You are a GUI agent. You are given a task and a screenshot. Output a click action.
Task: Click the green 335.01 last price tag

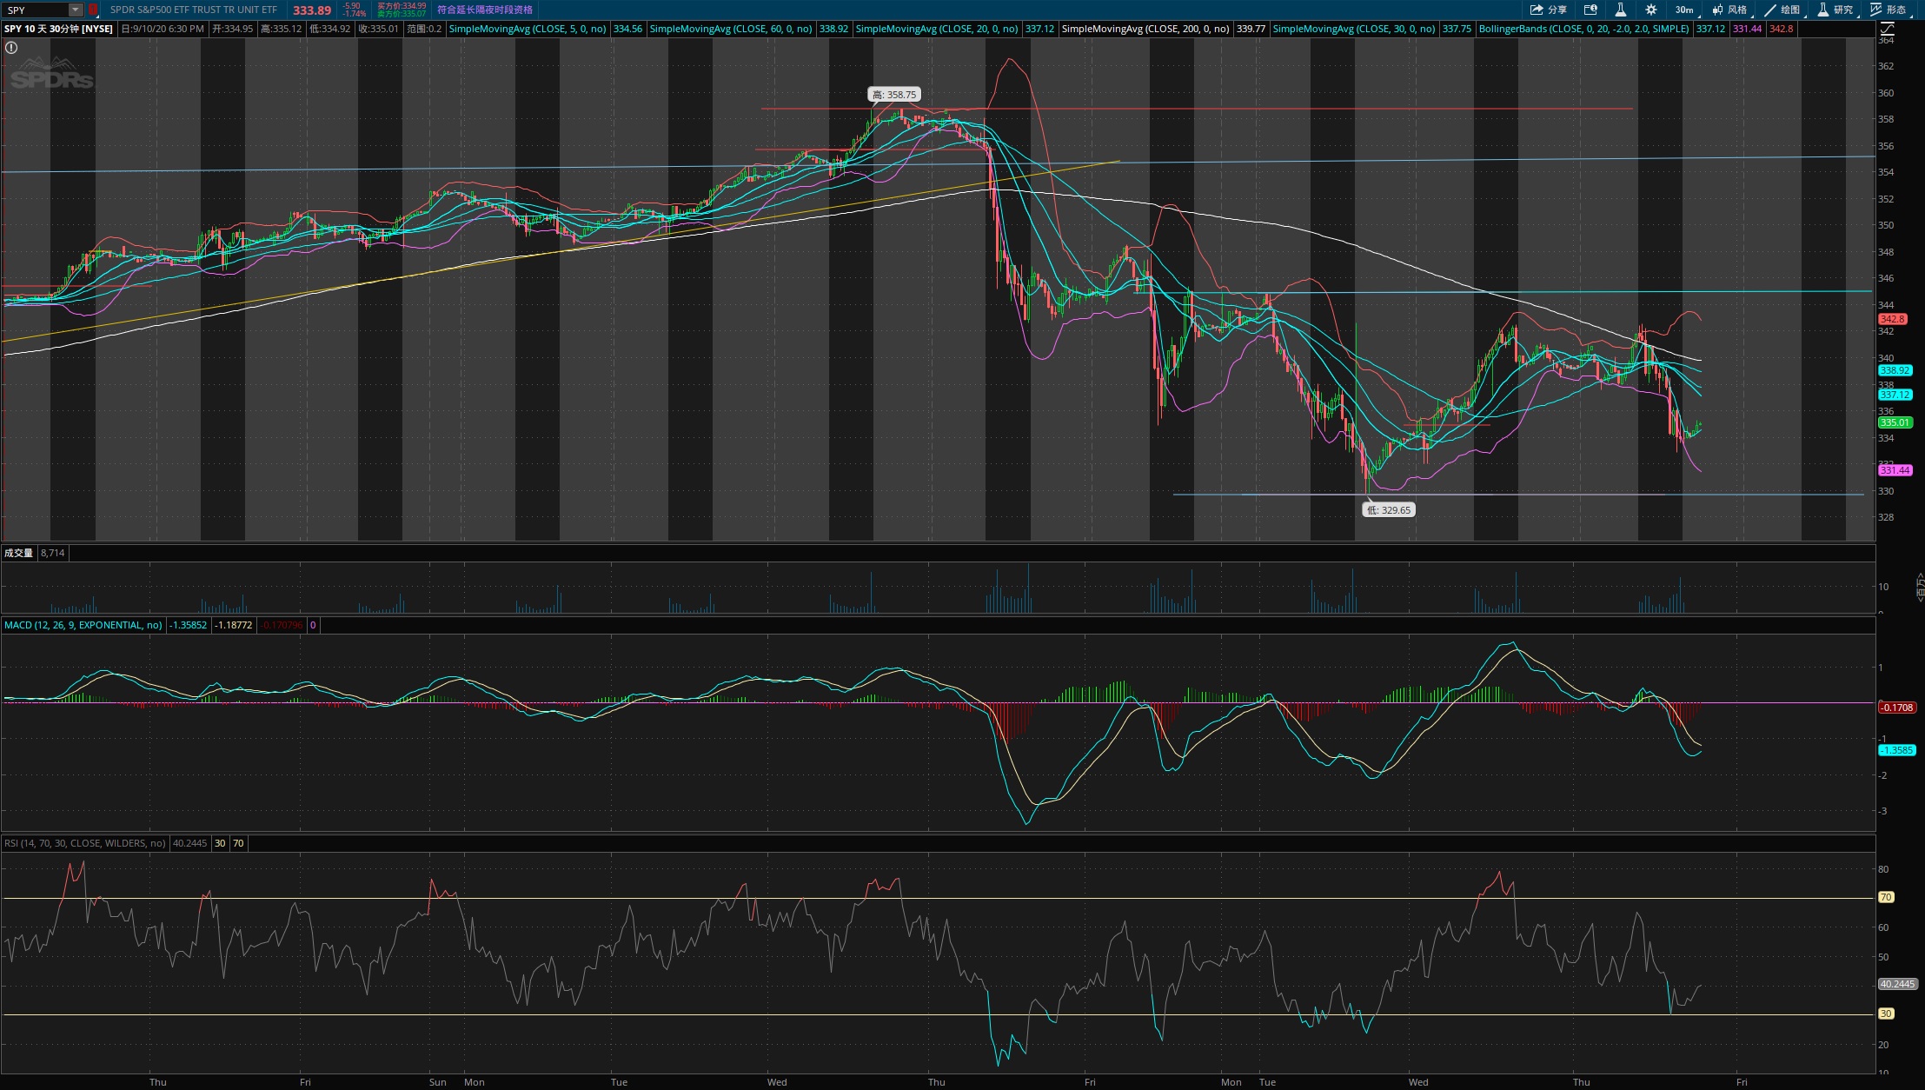click(x=1895, y=422)
